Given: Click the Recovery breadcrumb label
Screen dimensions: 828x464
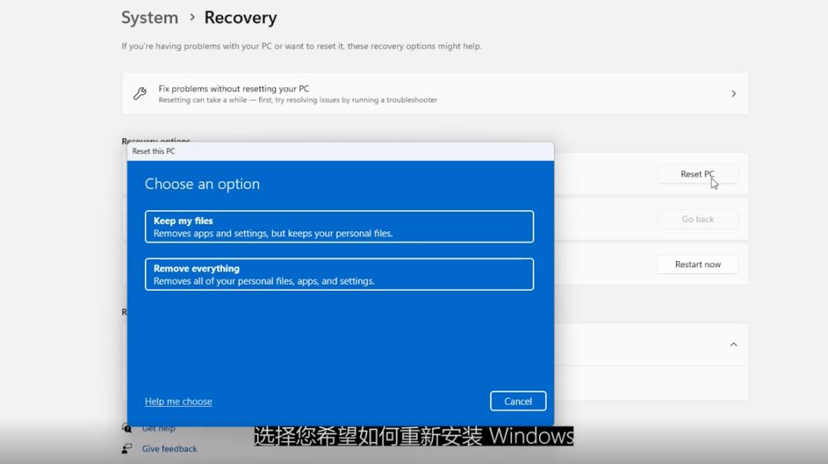Looking at the screenshot, I should tap(240, 17).
